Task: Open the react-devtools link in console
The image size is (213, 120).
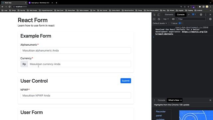Action: pos(181,33)
